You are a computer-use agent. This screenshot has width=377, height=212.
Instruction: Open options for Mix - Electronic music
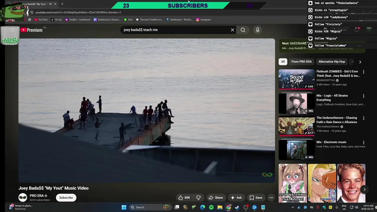tap(363, 143)
